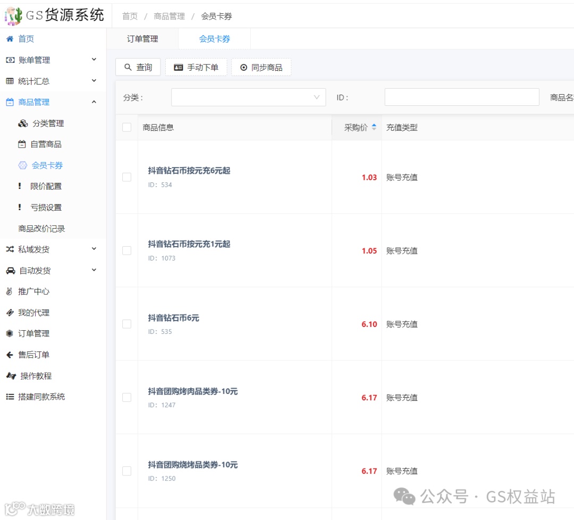The width and height of the screenshot is (574, 520).
Task: Open 分类管理 menu item
Action: [x=48, y=123]
